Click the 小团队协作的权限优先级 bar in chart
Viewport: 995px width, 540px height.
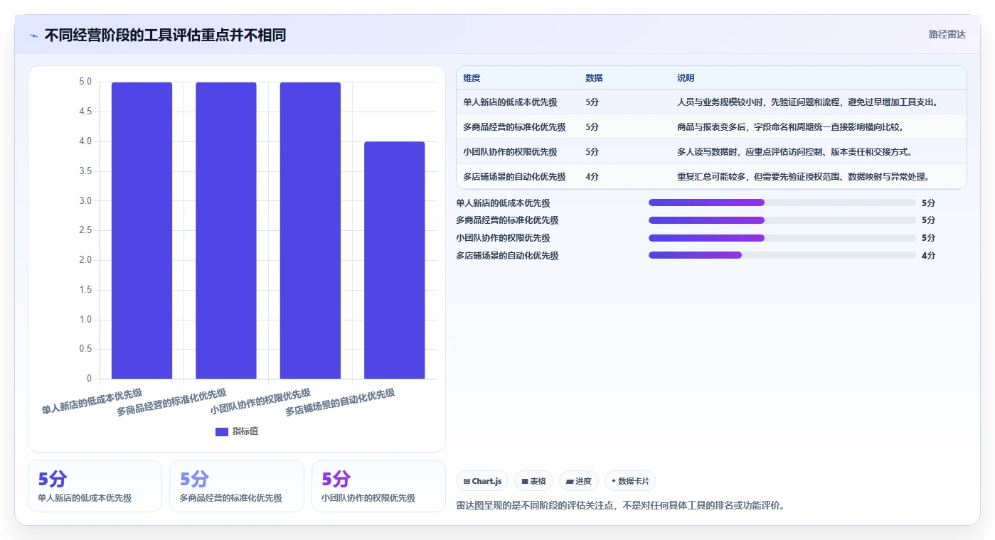click(310, 230)
